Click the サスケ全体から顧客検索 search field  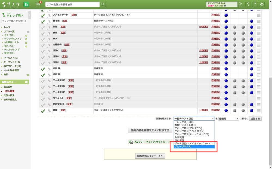pos(72,4)
